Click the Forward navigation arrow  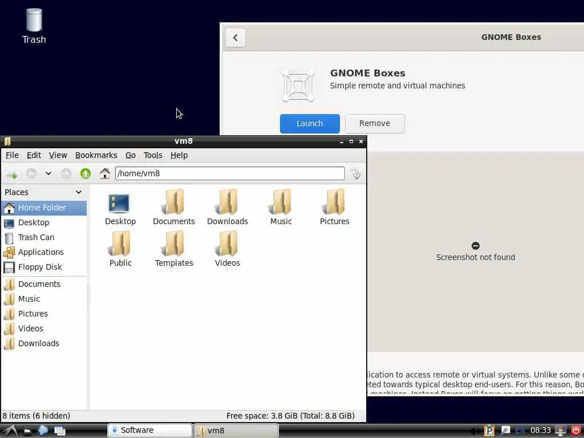click(66, 173)
